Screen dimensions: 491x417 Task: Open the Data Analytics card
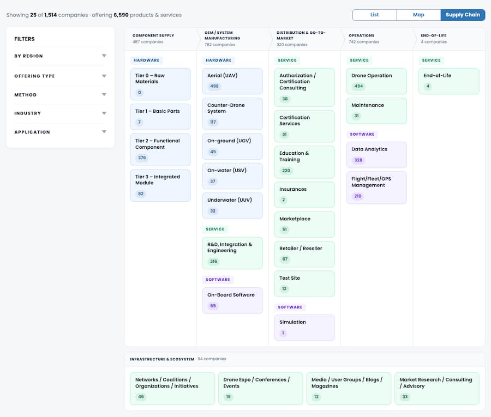tap(376, 155)
